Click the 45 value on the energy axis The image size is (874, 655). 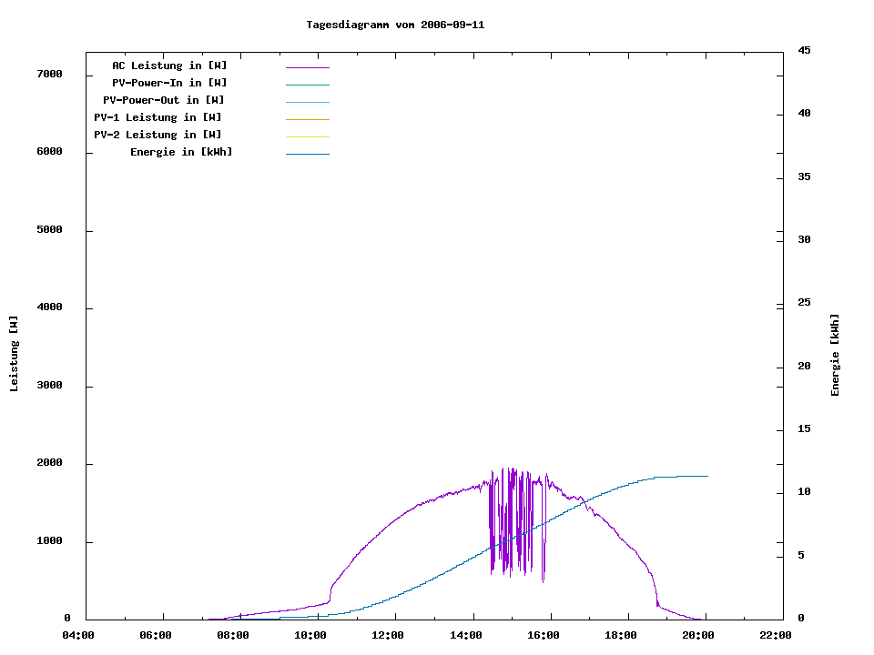click(805, 50)
